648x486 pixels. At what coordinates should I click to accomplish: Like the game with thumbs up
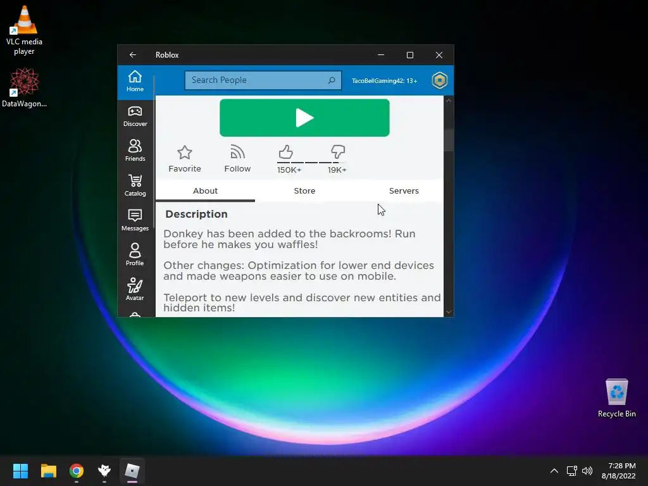point(285,152)
